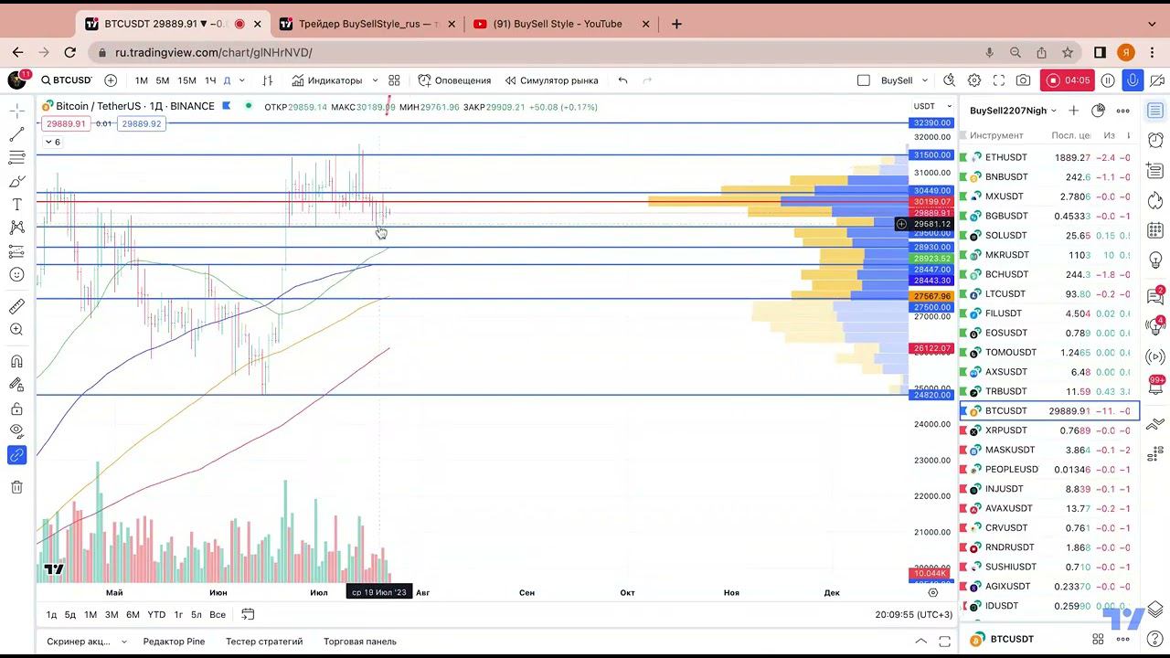The height and width of the screenshot is (658, 1170).
Task: Switch to 15M interval
Action: (x=186, y=80)
